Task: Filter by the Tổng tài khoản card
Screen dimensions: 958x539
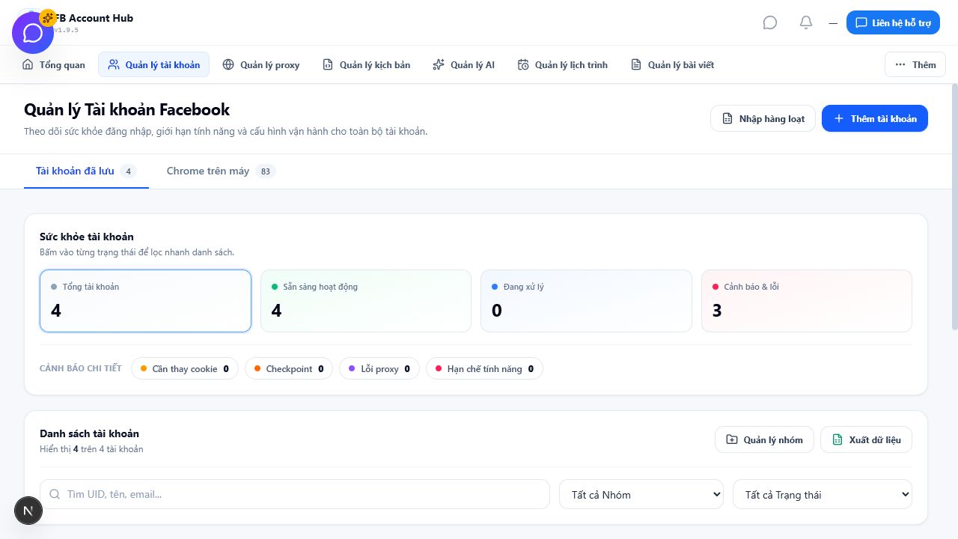Action: coord(145,301)
